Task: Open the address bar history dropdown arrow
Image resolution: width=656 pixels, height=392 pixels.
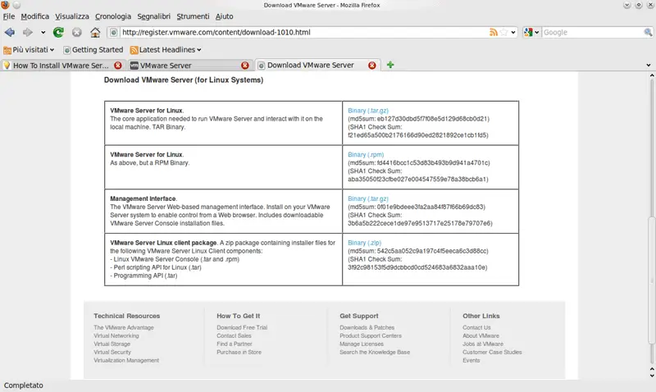Action: pos(513,32)
